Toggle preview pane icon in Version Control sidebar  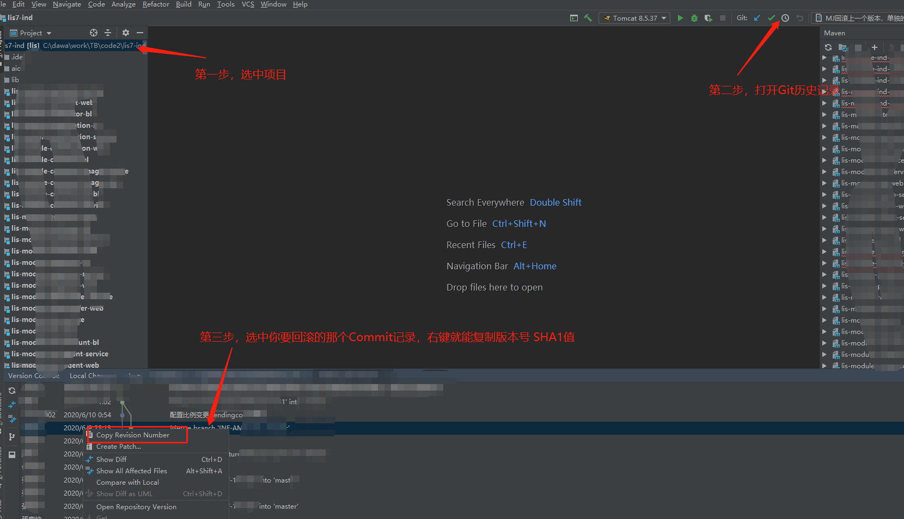[x=12, y=455]
